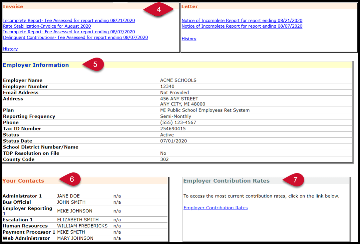Image resolution: width=360 pixels, height=244 pixels.
Task: Open Notice of Incomplete Report for 08/07/2020
Action: [242, 26]
